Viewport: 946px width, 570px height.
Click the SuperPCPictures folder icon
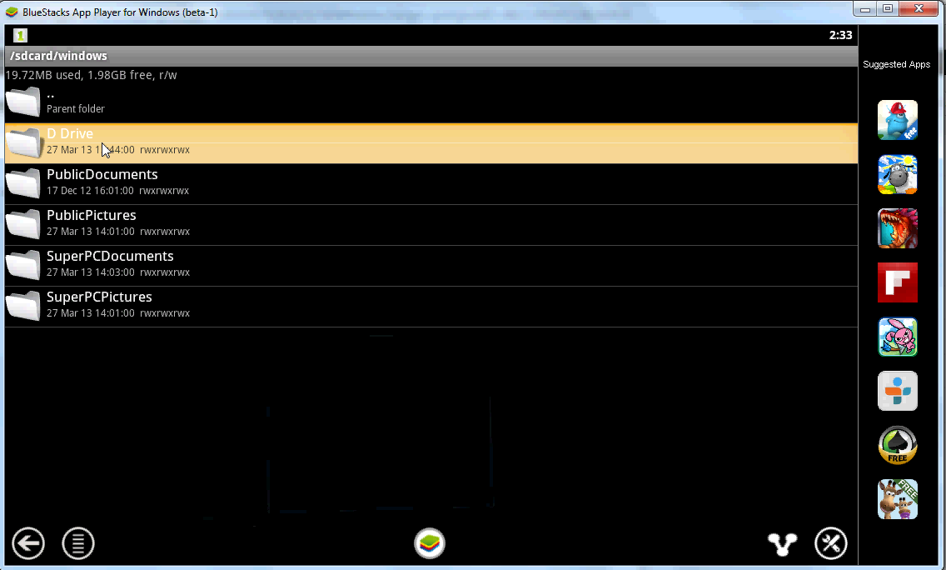pos(23,306)
